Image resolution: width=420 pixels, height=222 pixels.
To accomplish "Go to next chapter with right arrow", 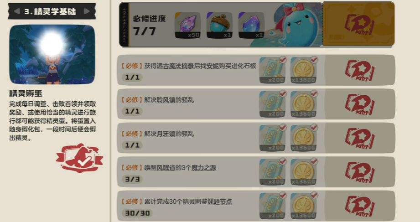I will 87,11.
